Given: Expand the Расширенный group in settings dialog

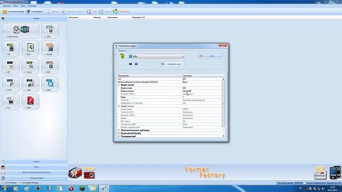Looking at the screenshot, I should (x=119, y=137).
